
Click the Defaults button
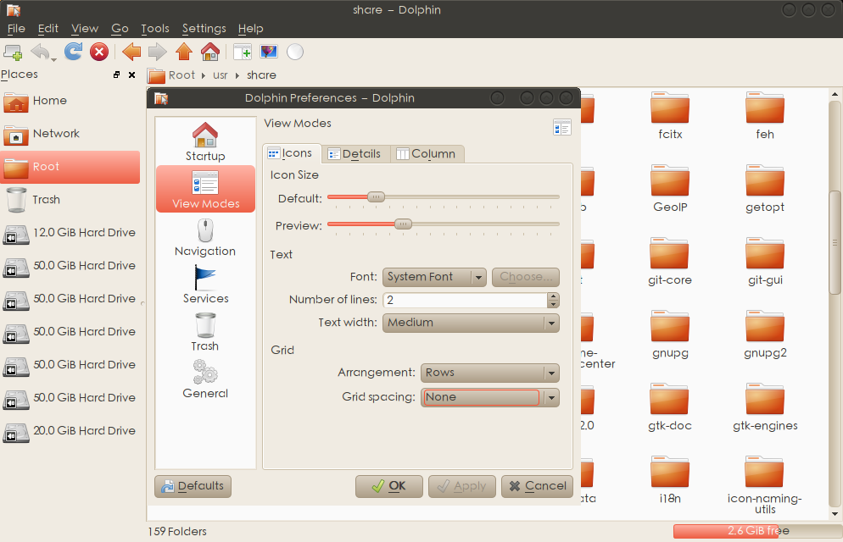193,486
